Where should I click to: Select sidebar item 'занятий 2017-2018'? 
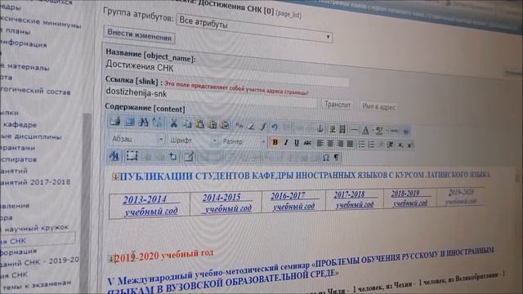(35, 182)
